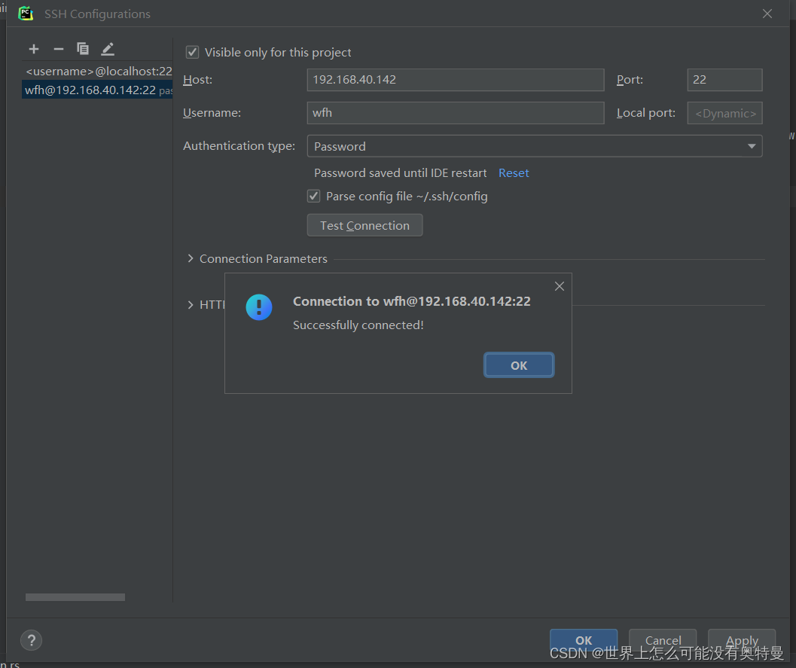Click the popup title Connection to wfh@192.168.40.142:22
This screenshot has height=668, width=796.
pyautogui.click(x=412, y=301)
